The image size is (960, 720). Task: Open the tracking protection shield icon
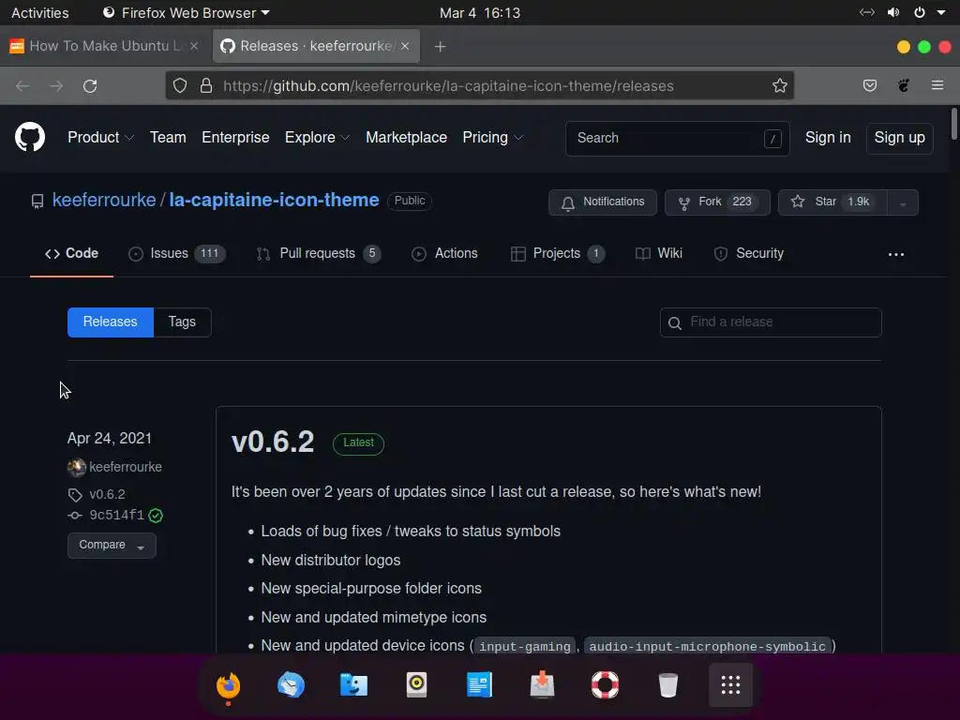[179, 85]
